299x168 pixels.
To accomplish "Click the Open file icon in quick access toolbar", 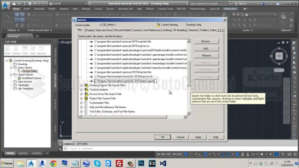I will click(19, 3).
